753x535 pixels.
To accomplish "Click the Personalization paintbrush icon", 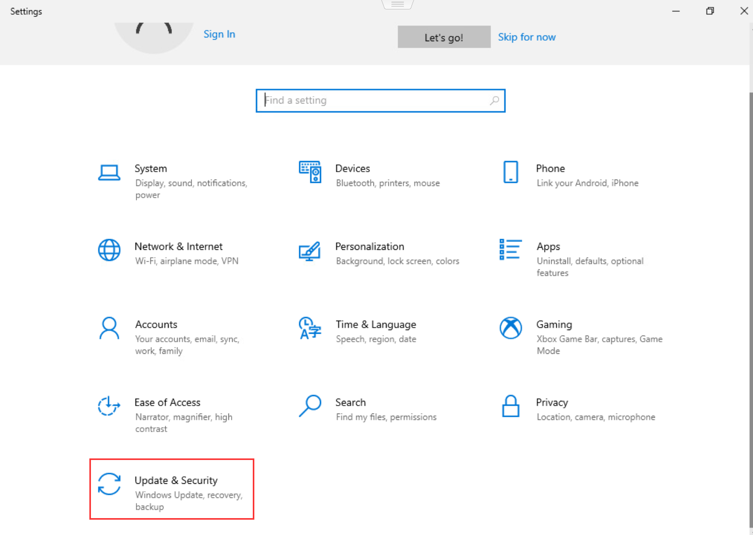I will coord(310,252).
